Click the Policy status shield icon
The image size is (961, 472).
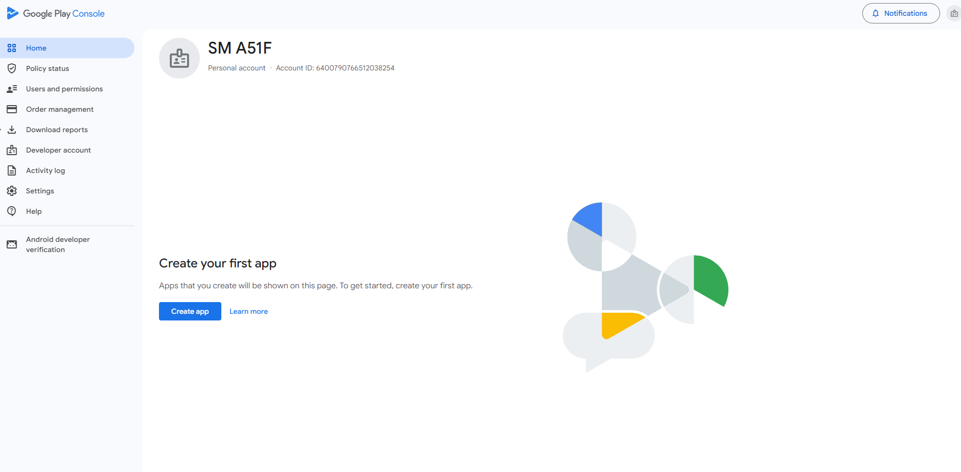click(12, 68)
